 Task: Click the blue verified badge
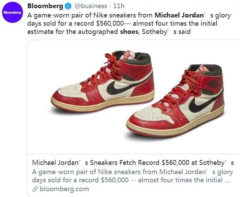point(68,6)
